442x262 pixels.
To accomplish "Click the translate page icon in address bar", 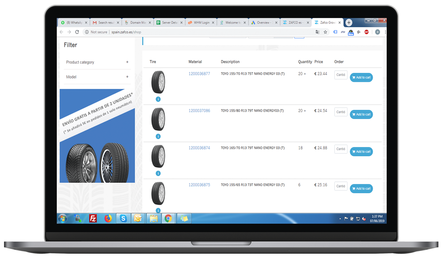I will coord(317,32).
